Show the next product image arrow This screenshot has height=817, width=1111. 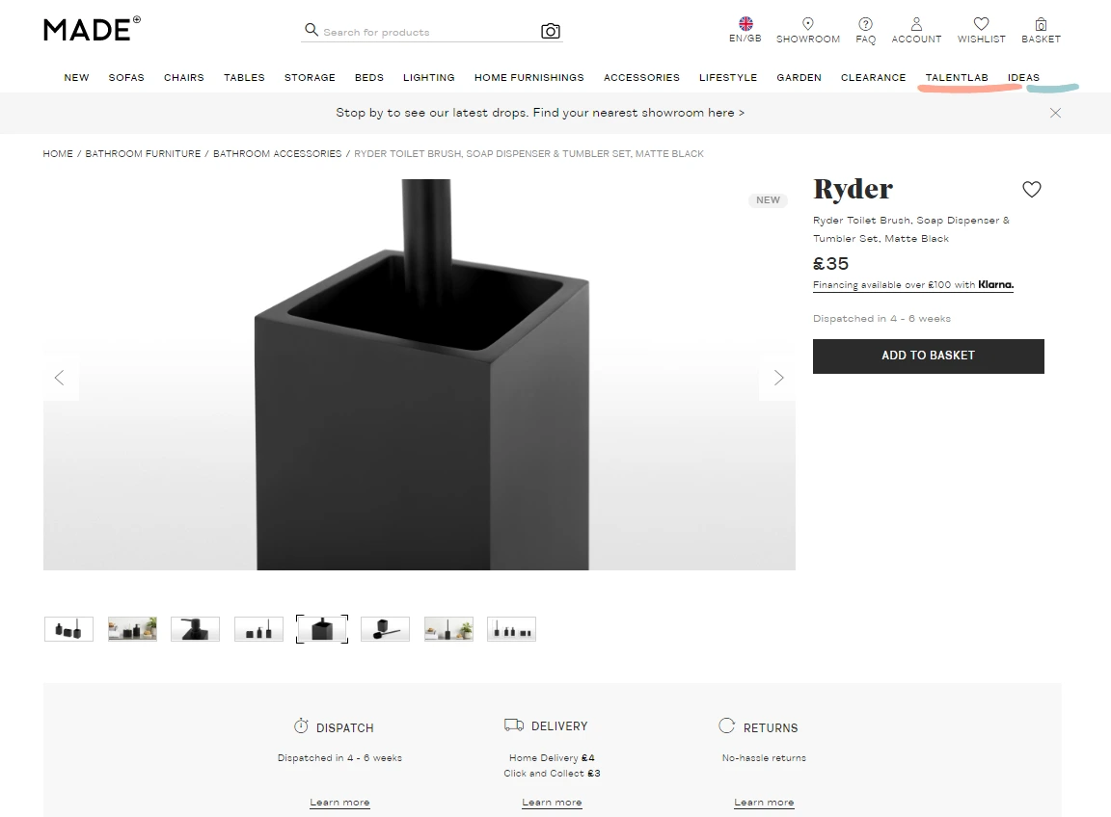(x=778, y=378)
